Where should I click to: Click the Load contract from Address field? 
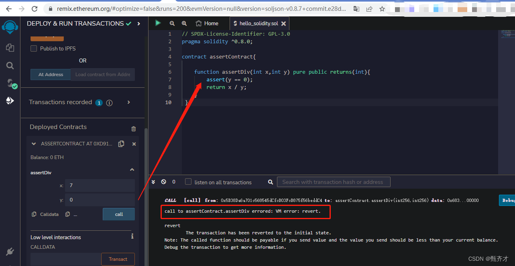click(103, 75)
